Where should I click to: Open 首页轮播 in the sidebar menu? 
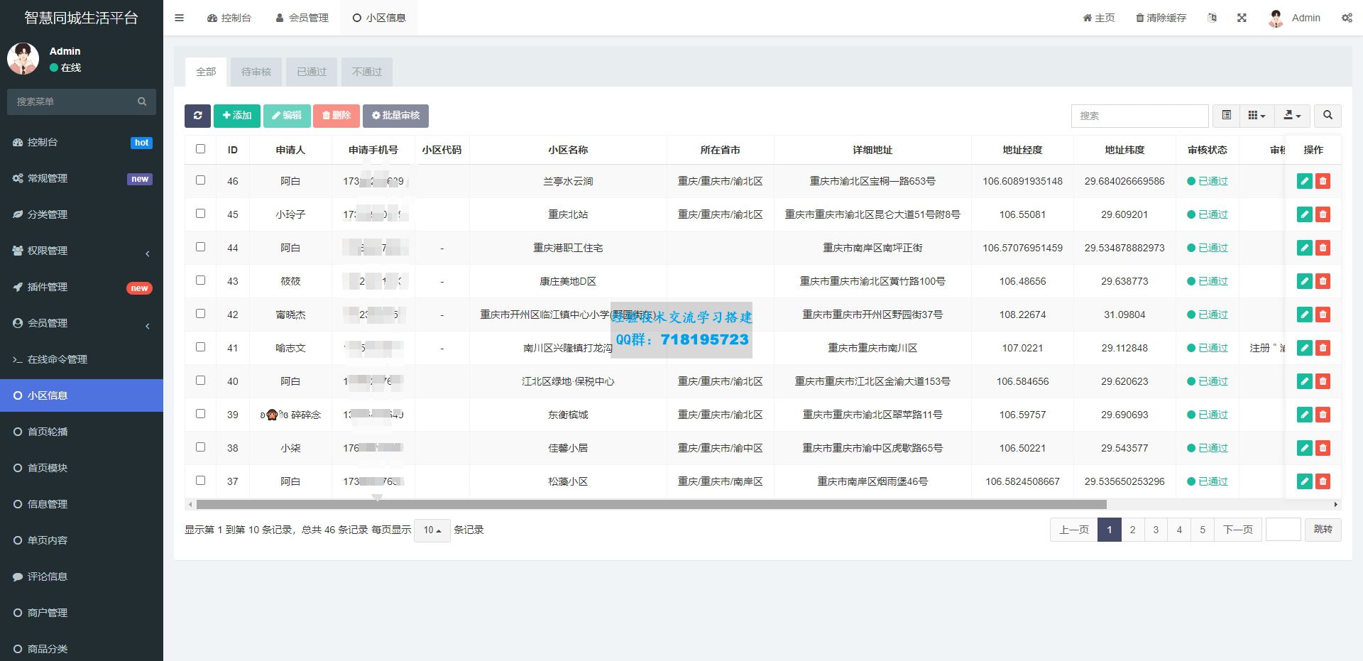(48, 432)
